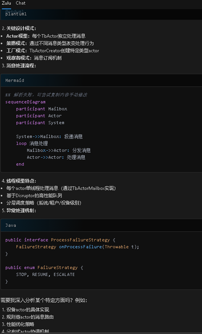
Task: Click the TbActorMailbox single-thread bullet
Action: click(x=61, y=188)
